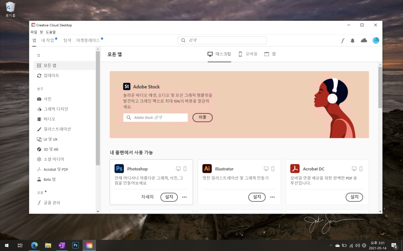Click the 업데이트 refresh icon in sidebar
Image resolution: width=403 pixels, height=251 pixels.
coord(39,76)
